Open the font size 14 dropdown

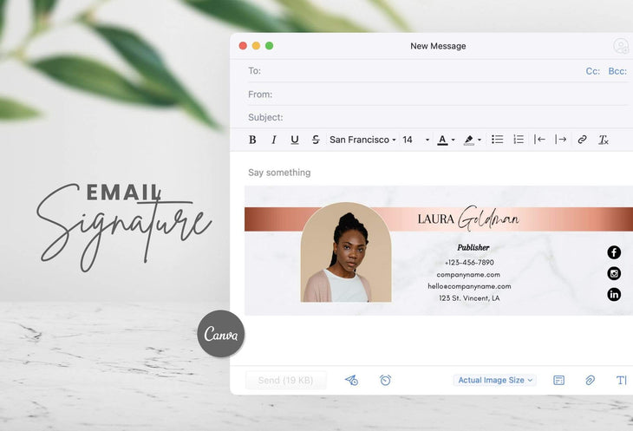(415, 140)
